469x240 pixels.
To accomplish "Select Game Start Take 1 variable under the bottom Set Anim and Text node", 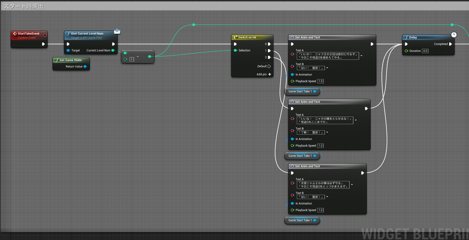I will pos(303,220).
